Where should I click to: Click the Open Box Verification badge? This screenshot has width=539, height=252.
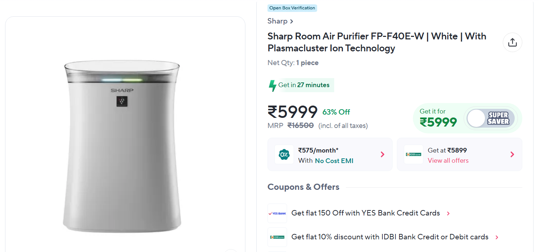pyautogui.click(x=292, y=8)
